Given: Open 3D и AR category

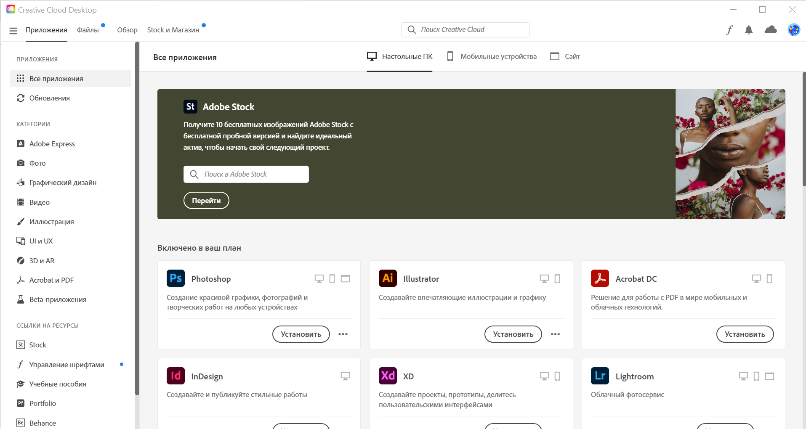Looking at the screenshot, I should pyautogui.click(x=71, y=261).
